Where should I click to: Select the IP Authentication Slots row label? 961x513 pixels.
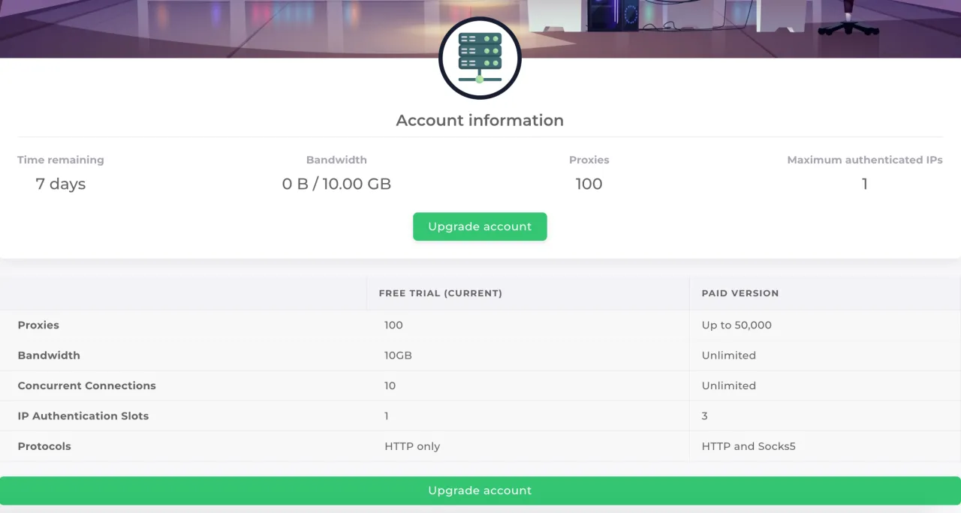83,416
